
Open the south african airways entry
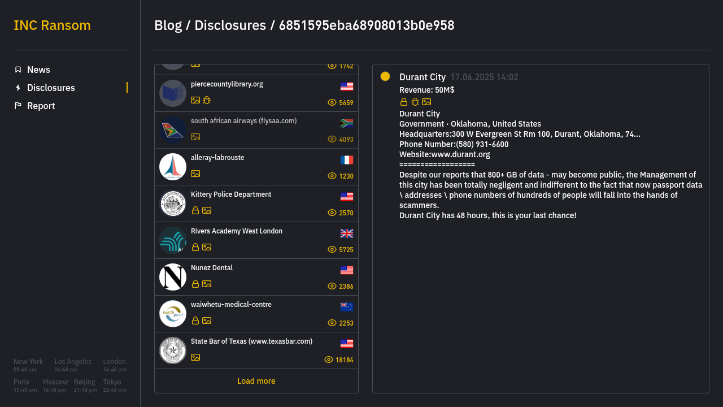click(256, 130)
